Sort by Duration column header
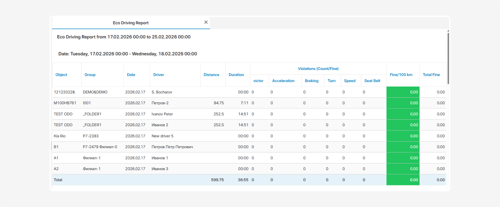The height and width of the screenshot is (207, 500). point(236,75)
